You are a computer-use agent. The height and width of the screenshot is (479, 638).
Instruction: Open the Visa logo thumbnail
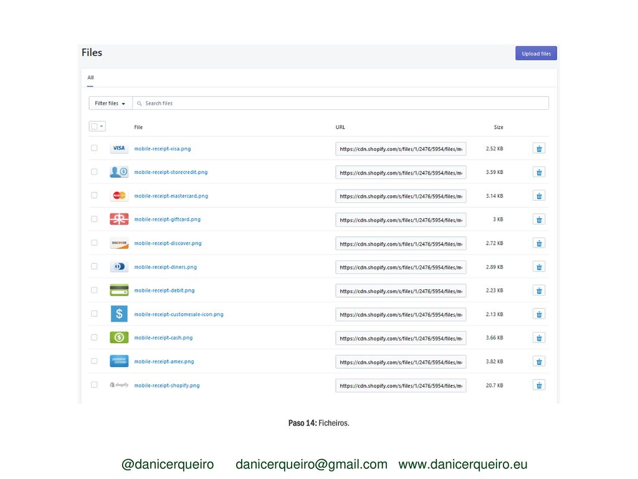(x=119, y=148)
